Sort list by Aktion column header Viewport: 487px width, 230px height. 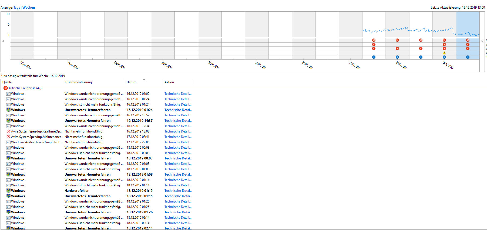tap(178, 82)
